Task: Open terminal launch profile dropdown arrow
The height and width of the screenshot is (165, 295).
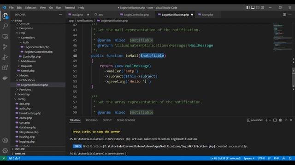Action: tap(270, 120)
